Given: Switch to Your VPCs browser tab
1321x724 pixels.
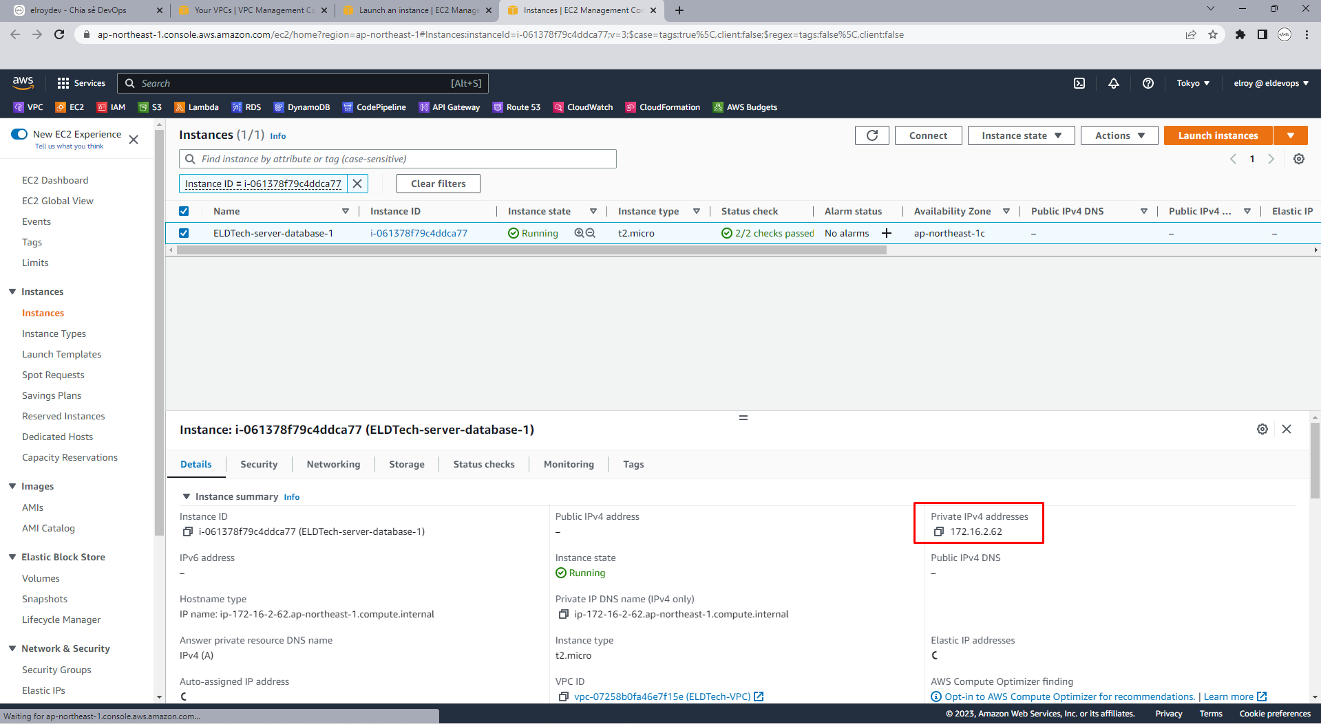Looking at the screenshot, I should (253, 10).
